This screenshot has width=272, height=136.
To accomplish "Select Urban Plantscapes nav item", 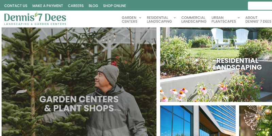I will click(224, 19).
